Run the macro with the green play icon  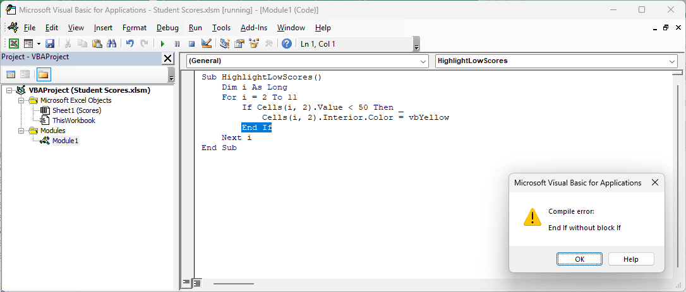click(162, 44)
